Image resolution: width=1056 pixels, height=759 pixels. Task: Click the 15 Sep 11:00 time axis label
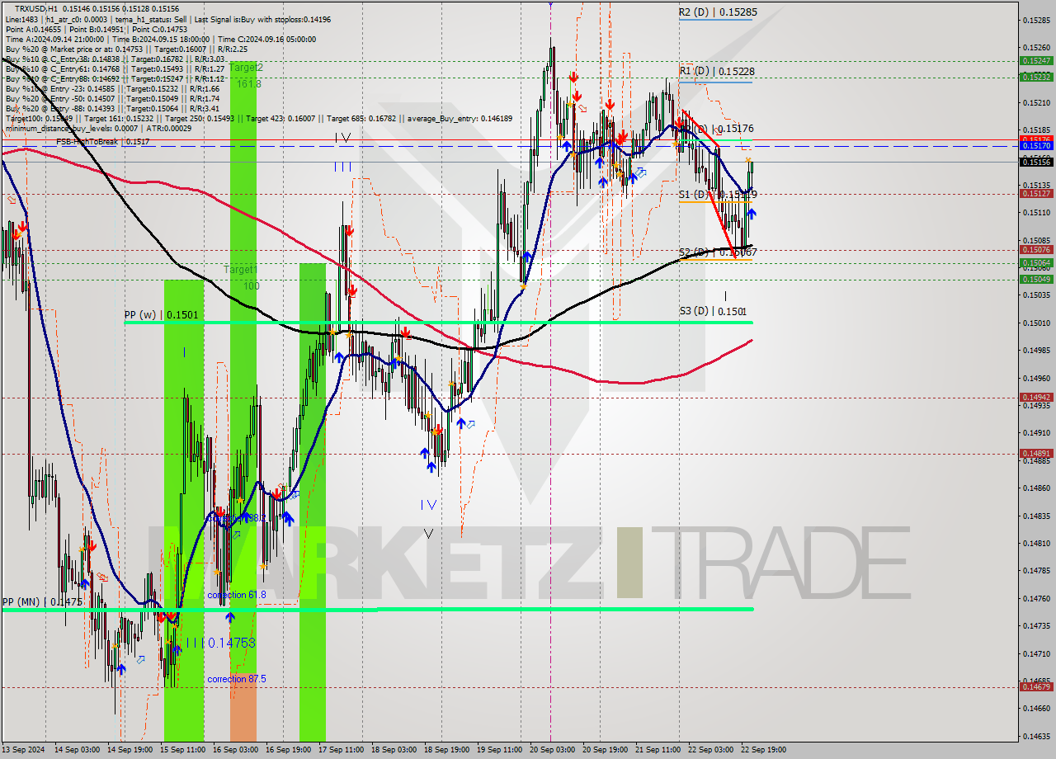[x=182, y=750]
